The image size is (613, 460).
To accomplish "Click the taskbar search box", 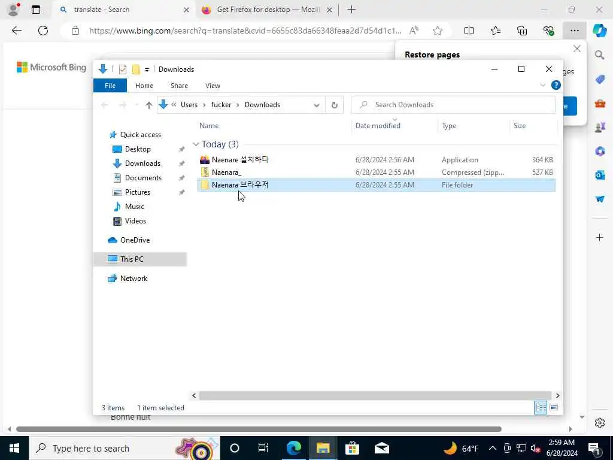I will (x=125, y=448).
